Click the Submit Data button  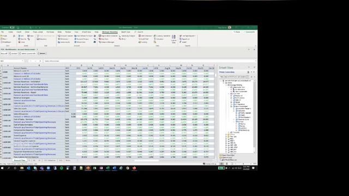pyautogui.click(x=173, y=39)
